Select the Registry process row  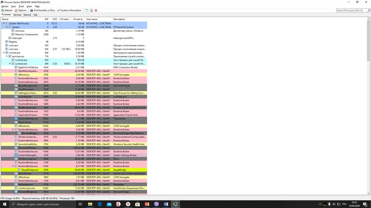tap(74, 42)
